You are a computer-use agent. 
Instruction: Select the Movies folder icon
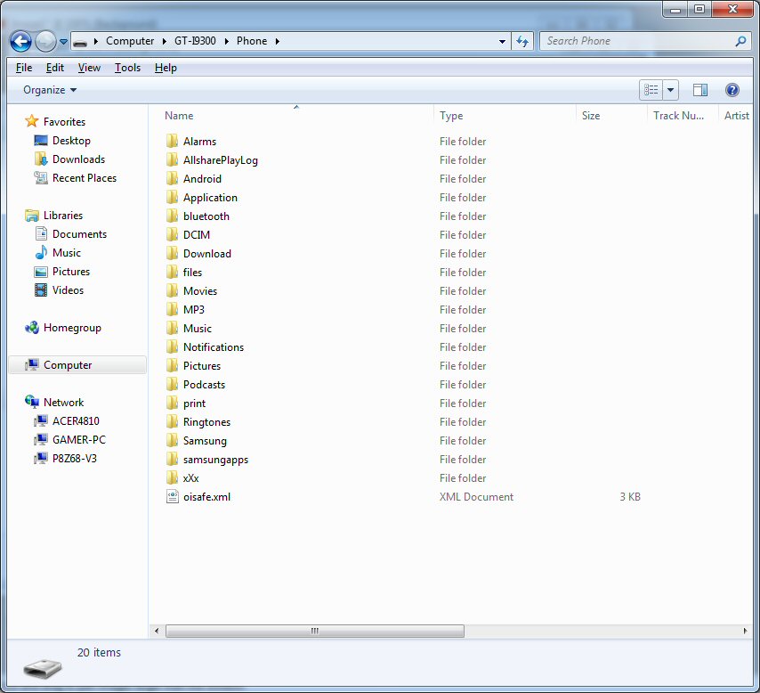click(172, 290)
